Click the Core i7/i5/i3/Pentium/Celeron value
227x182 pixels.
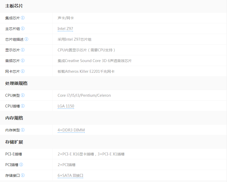84,95
